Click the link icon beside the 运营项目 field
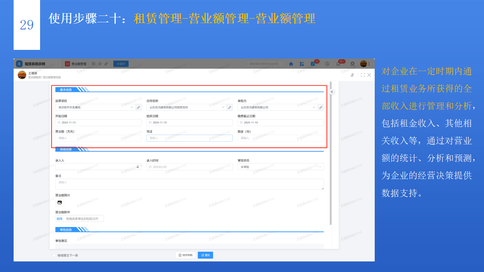The height and width of the screenshot is (272, 484). [x=138, y=107]
